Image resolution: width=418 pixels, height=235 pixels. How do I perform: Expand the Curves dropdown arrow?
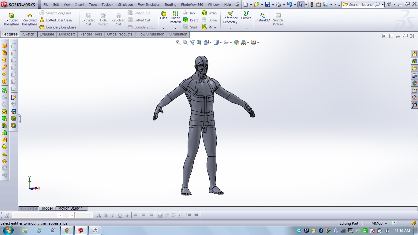[246, 28]
